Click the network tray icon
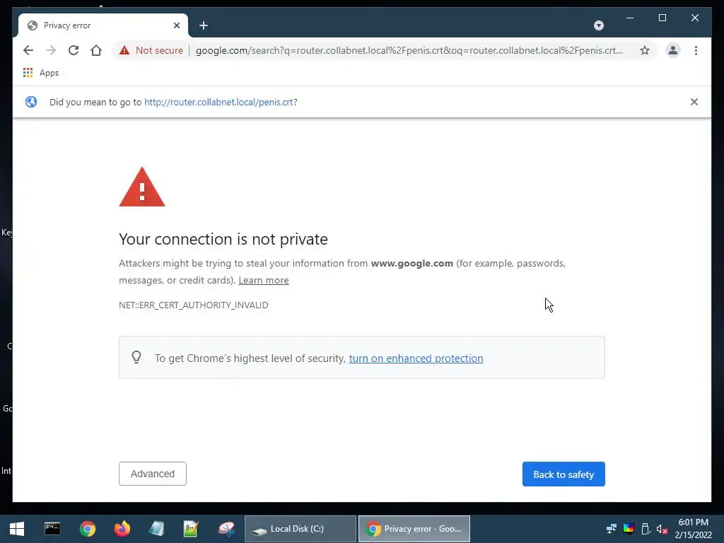Image resolution: width=724 pixels, height=543 pixels. (x=612, y=529)
